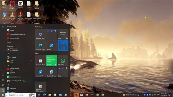Open the Solitaire & Casual Games tile
Image resolution: width=173 pixels, height=97 pixels.
pos(52,72)
